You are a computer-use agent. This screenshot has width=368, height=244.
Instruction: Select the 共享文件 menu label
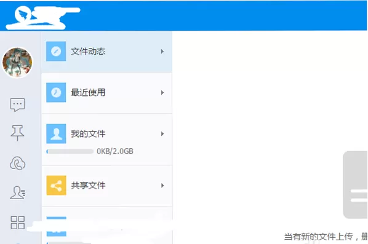tap(88, 186)
